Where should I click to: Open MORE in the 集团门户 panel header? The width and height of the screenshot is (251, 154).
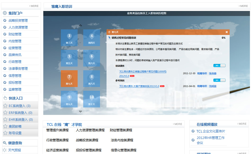tap(34, 6)
